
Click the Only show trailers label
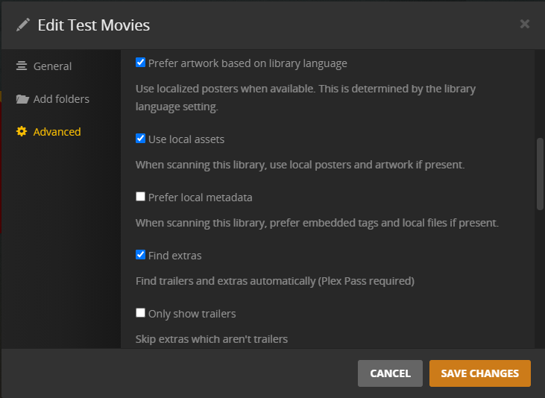coord(192,314)
